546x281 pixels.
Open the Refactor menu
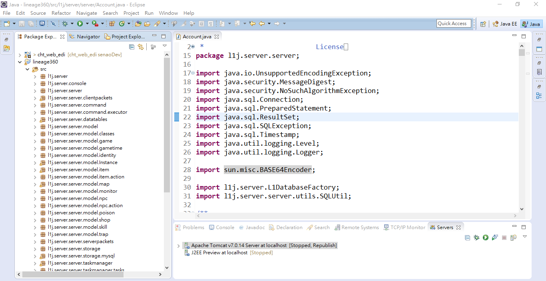tap(61, 13)
